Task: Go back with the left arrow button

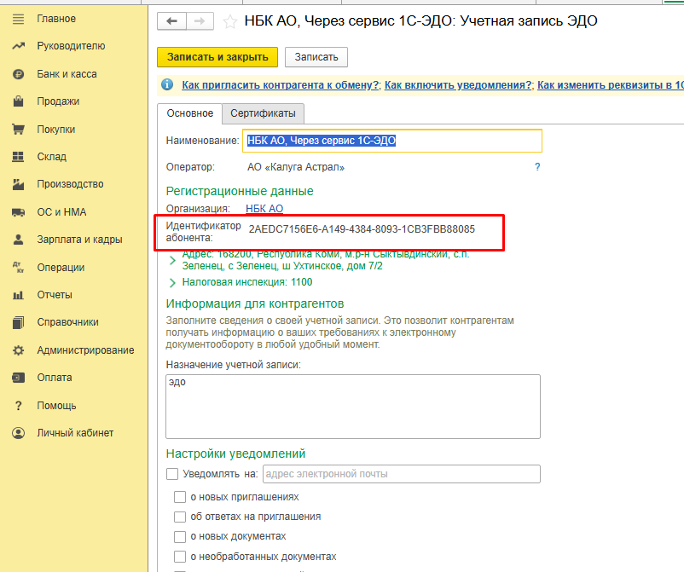Action: (172, 21)
